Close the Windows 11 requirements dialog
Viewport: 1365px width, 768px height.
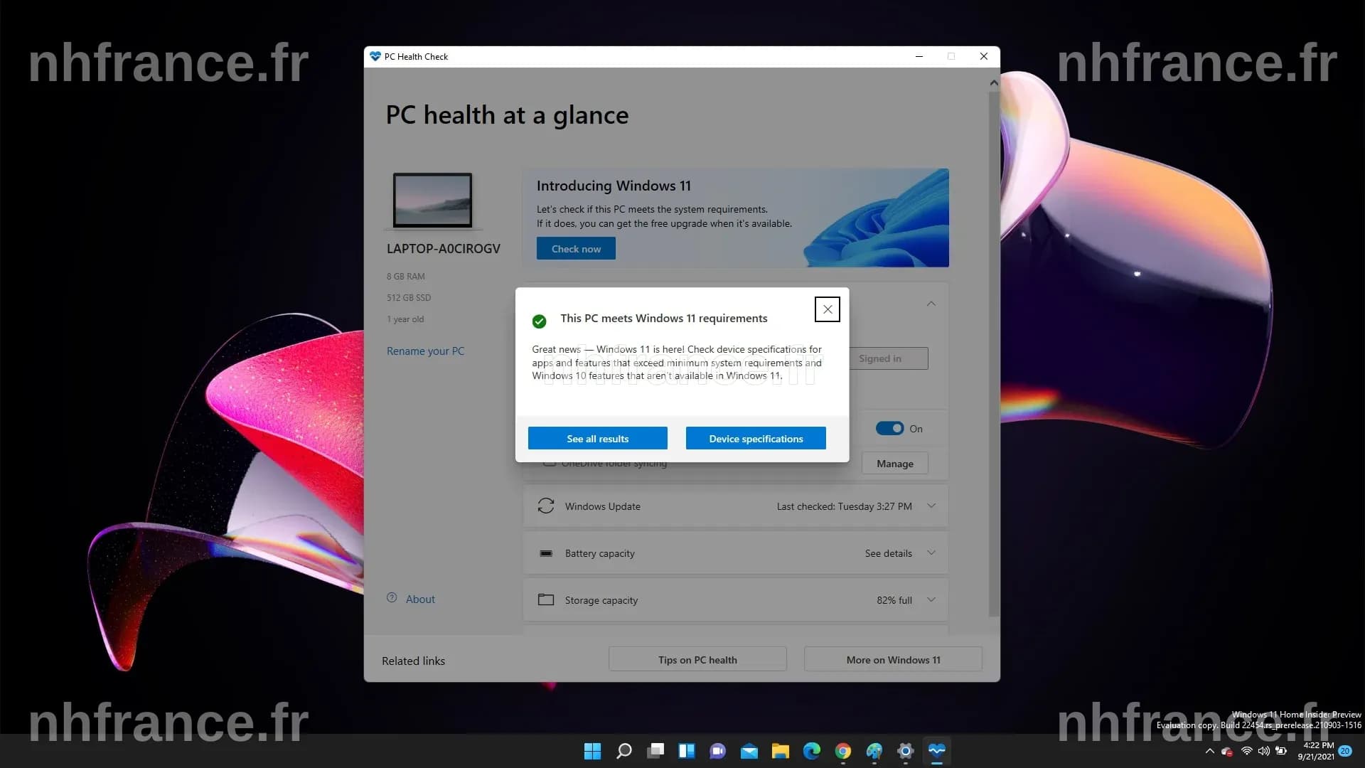[x=827, y=309]
